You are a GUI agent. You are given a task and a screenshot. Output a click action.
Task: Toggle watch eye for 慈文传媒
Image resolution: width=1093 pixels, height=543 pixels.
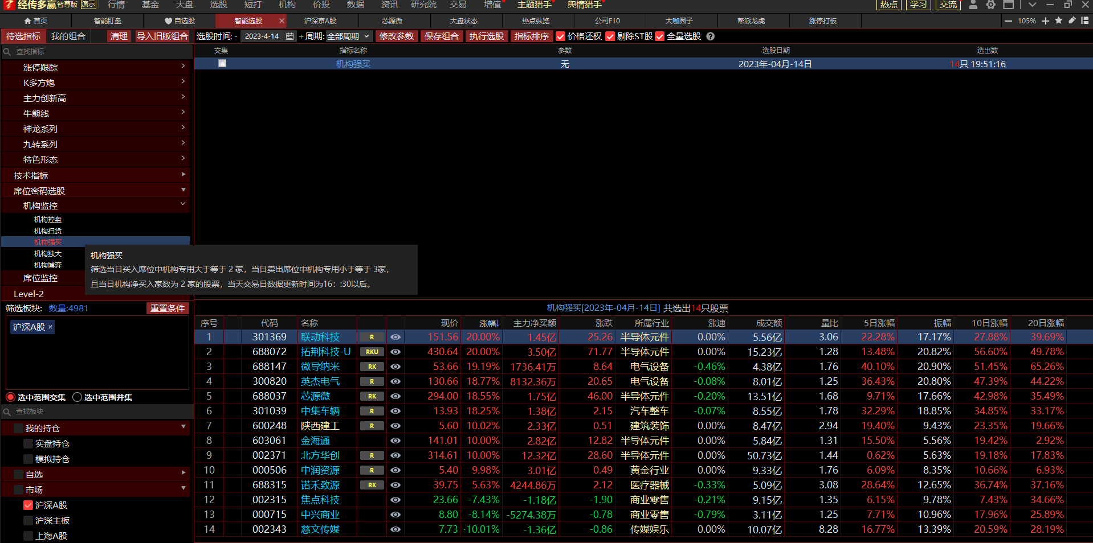point(395,530)
